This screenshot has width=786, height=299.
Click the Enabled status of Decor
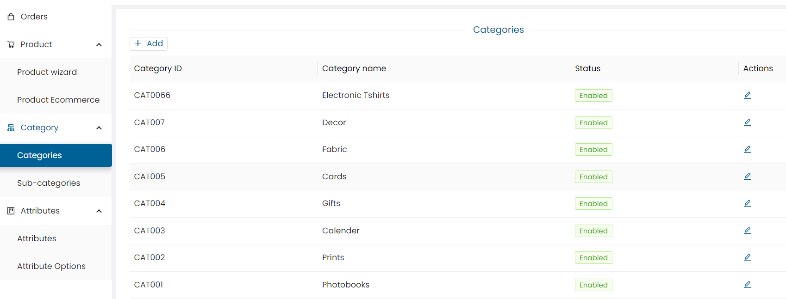593,123
